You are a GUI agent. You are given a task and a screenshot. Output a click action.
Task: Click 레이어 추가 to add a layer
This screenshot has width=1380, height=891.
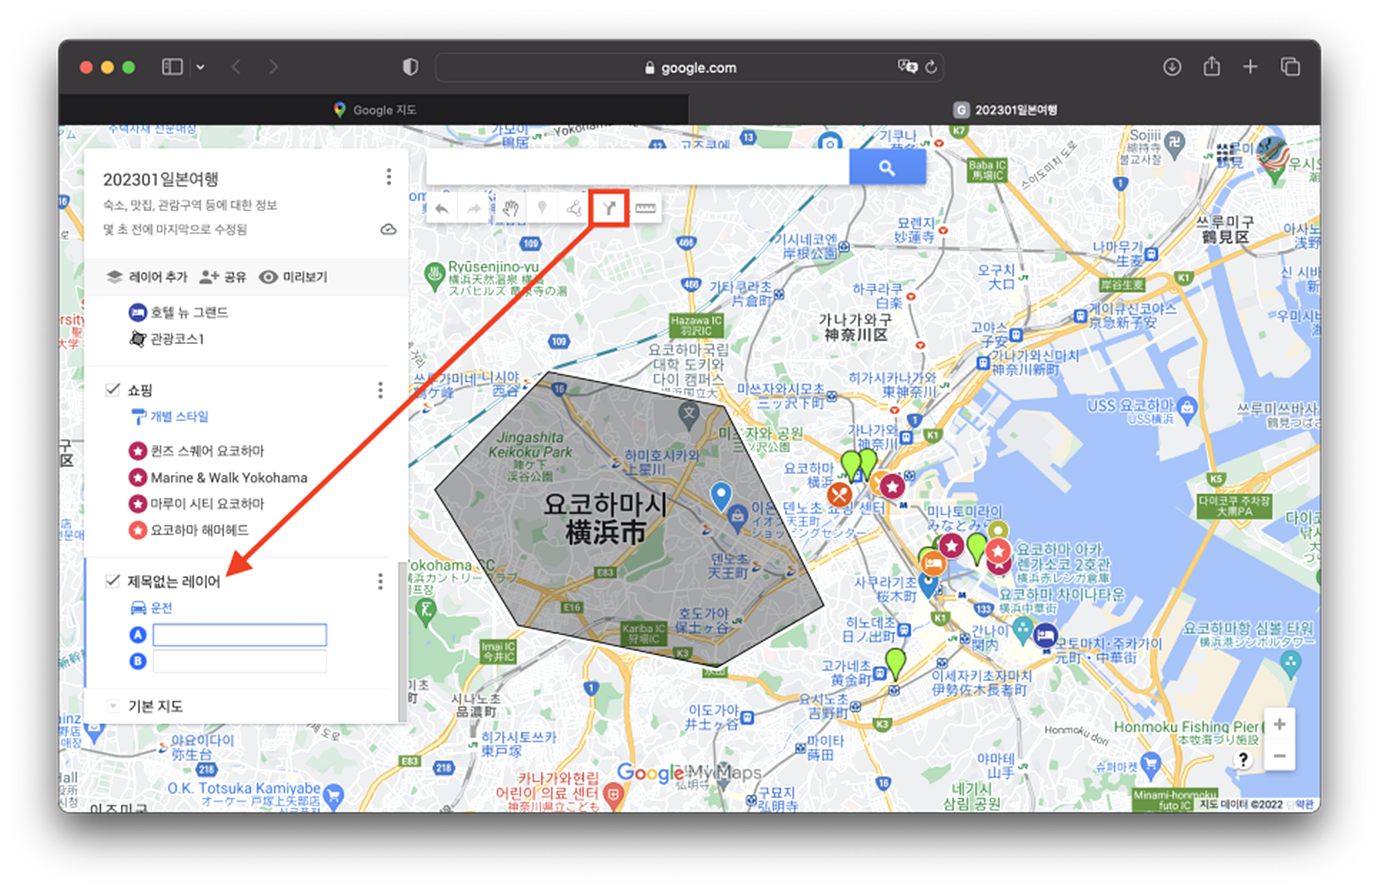147,277
